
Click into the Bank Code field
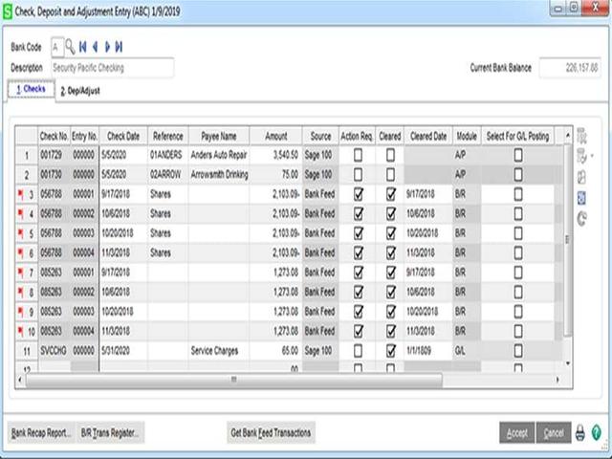tap(56, 46)
